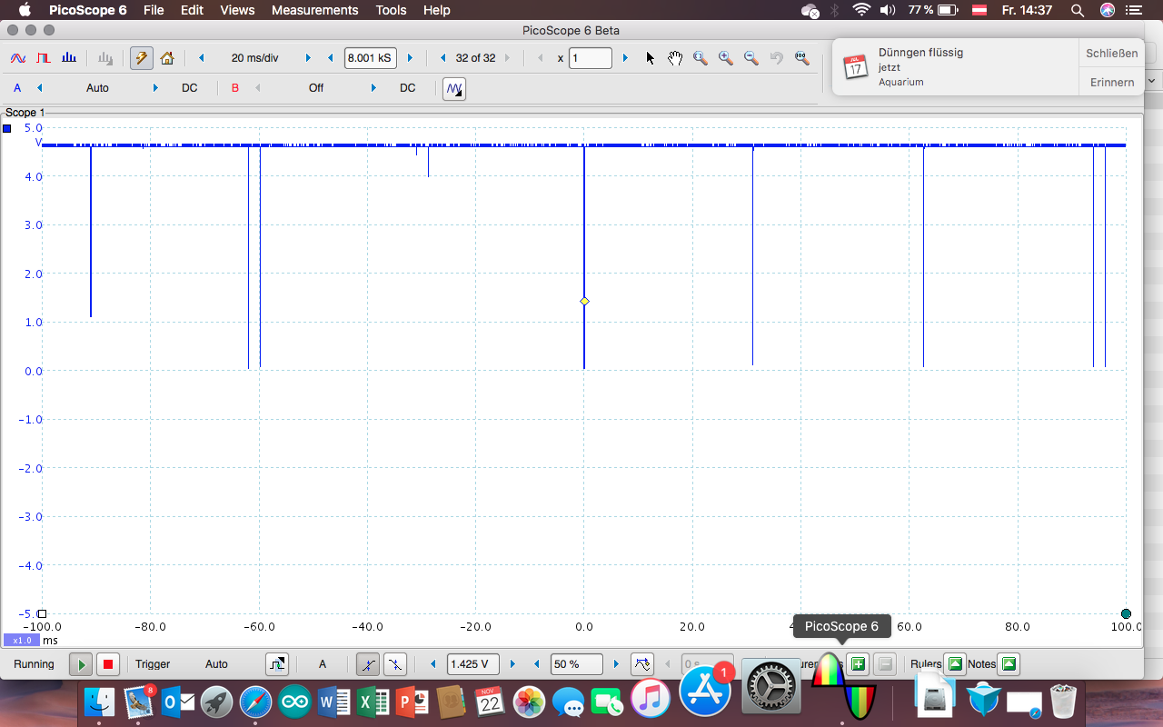Click Erinnern on the notification
The height and width of the screenshot is (727, 1163).
[x=1111, y=82]
